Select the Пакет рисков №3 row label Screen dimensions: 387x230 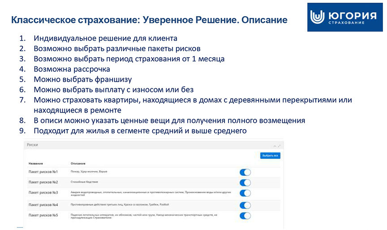pos(43,193)
